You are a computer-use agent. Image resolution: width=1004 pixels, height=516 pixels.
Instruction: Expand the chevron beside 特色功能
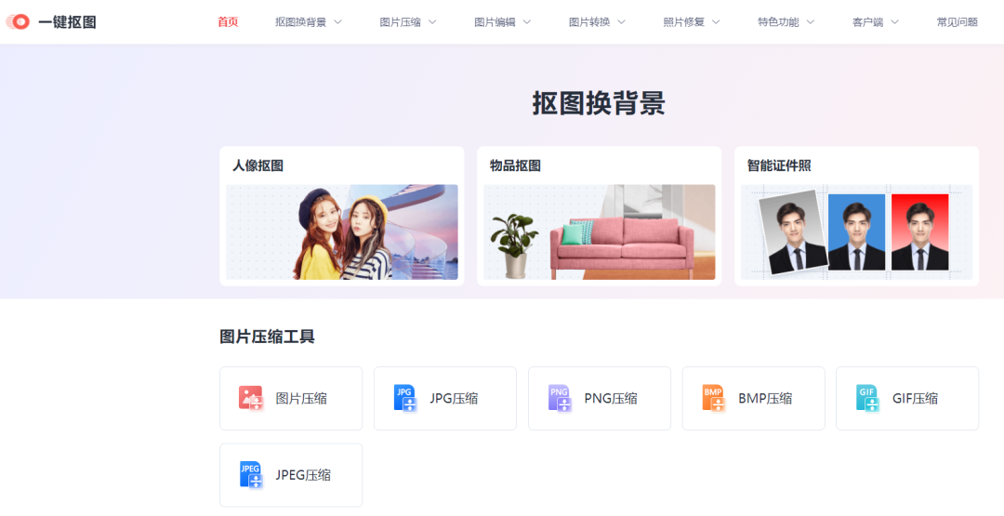point(811,21)
